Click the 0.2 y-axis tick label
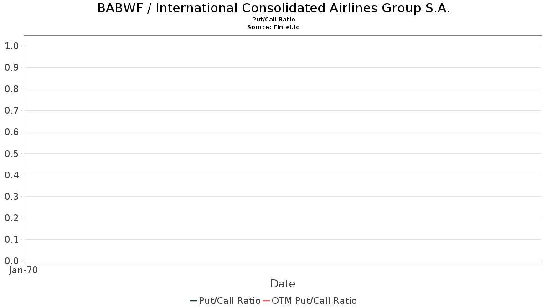The width and height of the screenshot is (547, 308). tap(12, 218)
